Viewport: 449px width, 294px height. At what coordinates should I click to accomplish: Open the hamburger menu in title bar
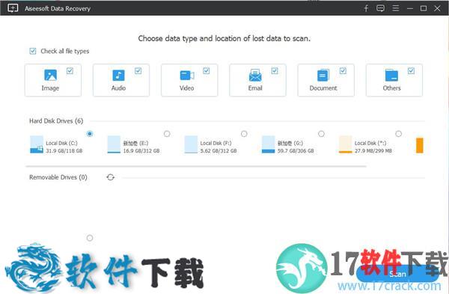[x=395, y=8]
